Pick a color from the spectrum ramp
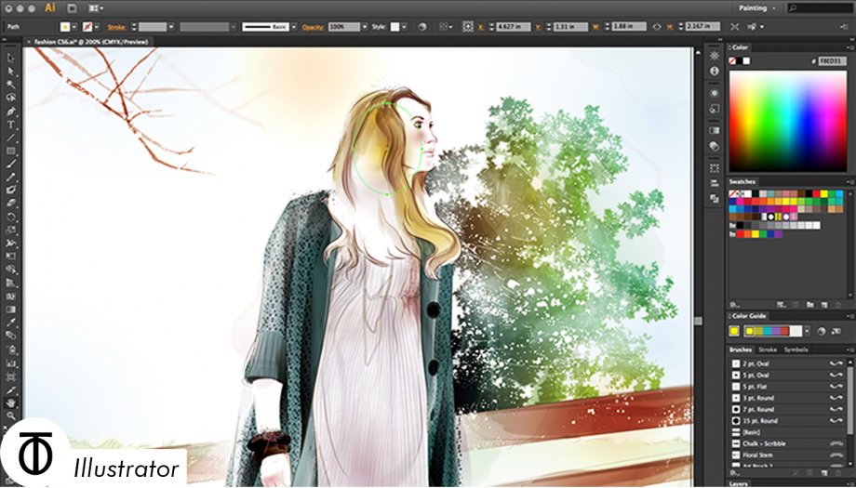856x488 pixels. tap(788, 121)
